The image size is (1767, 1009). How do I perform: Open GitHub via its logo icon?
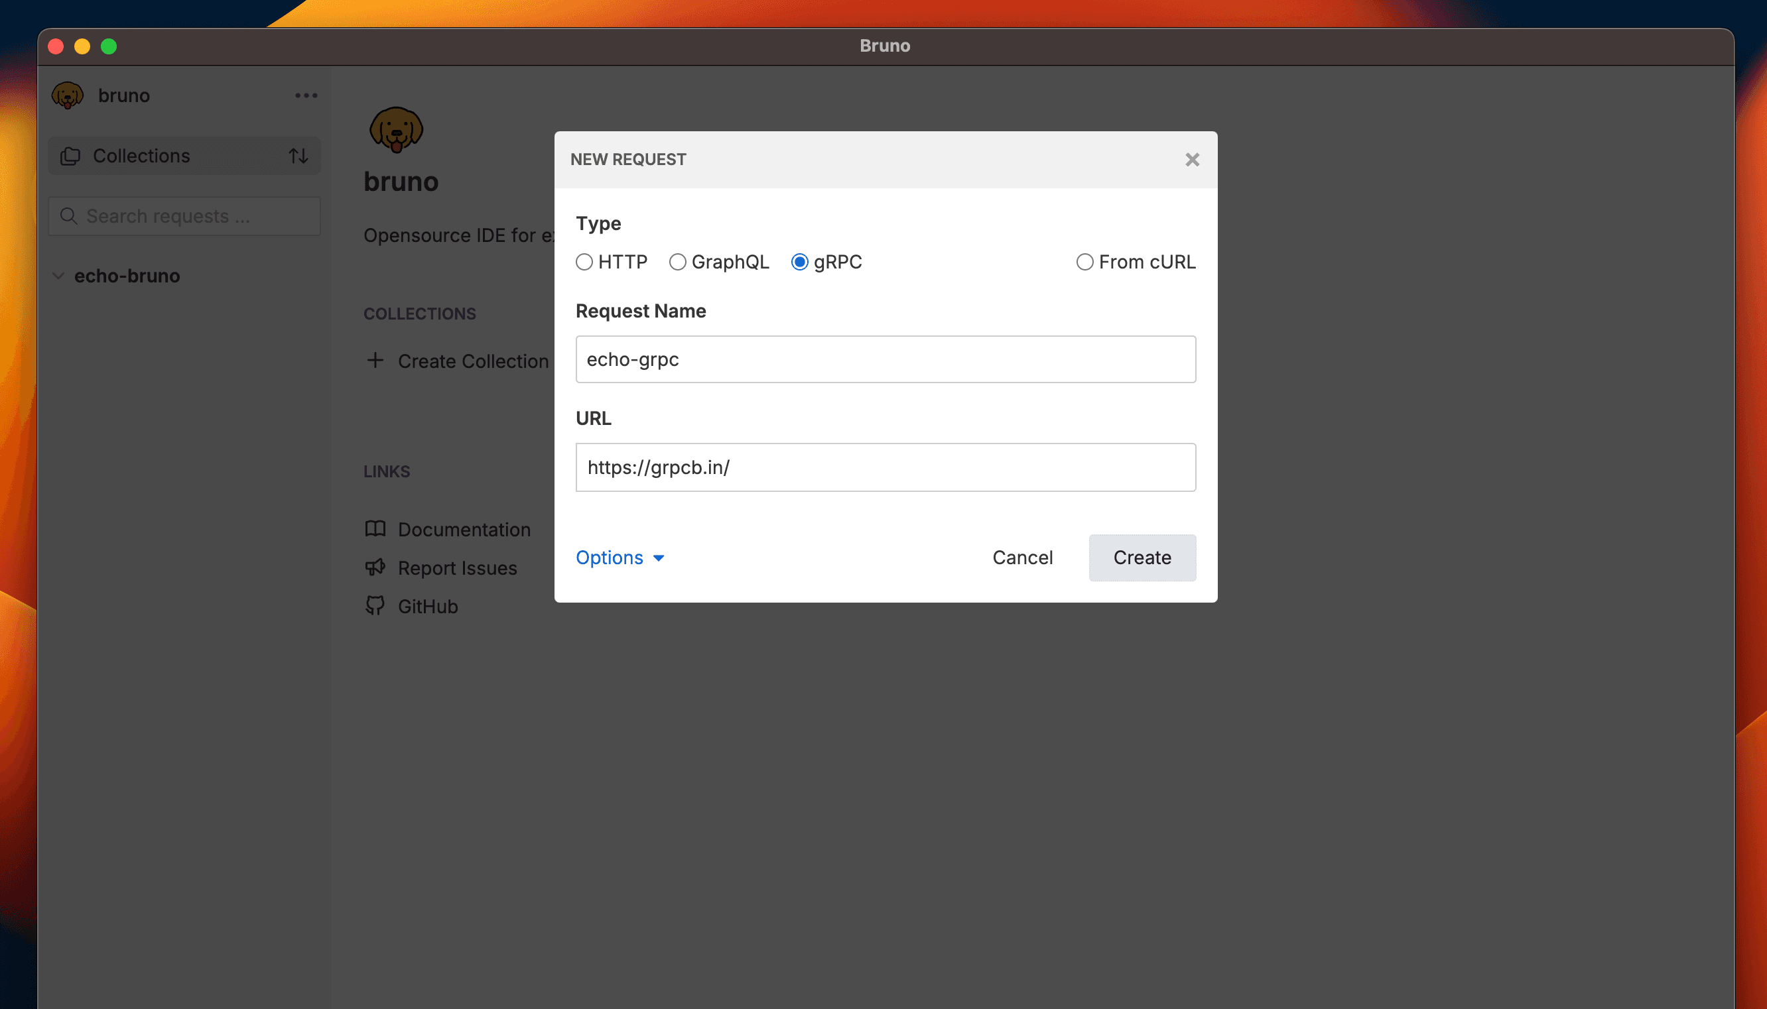(375, 605)
